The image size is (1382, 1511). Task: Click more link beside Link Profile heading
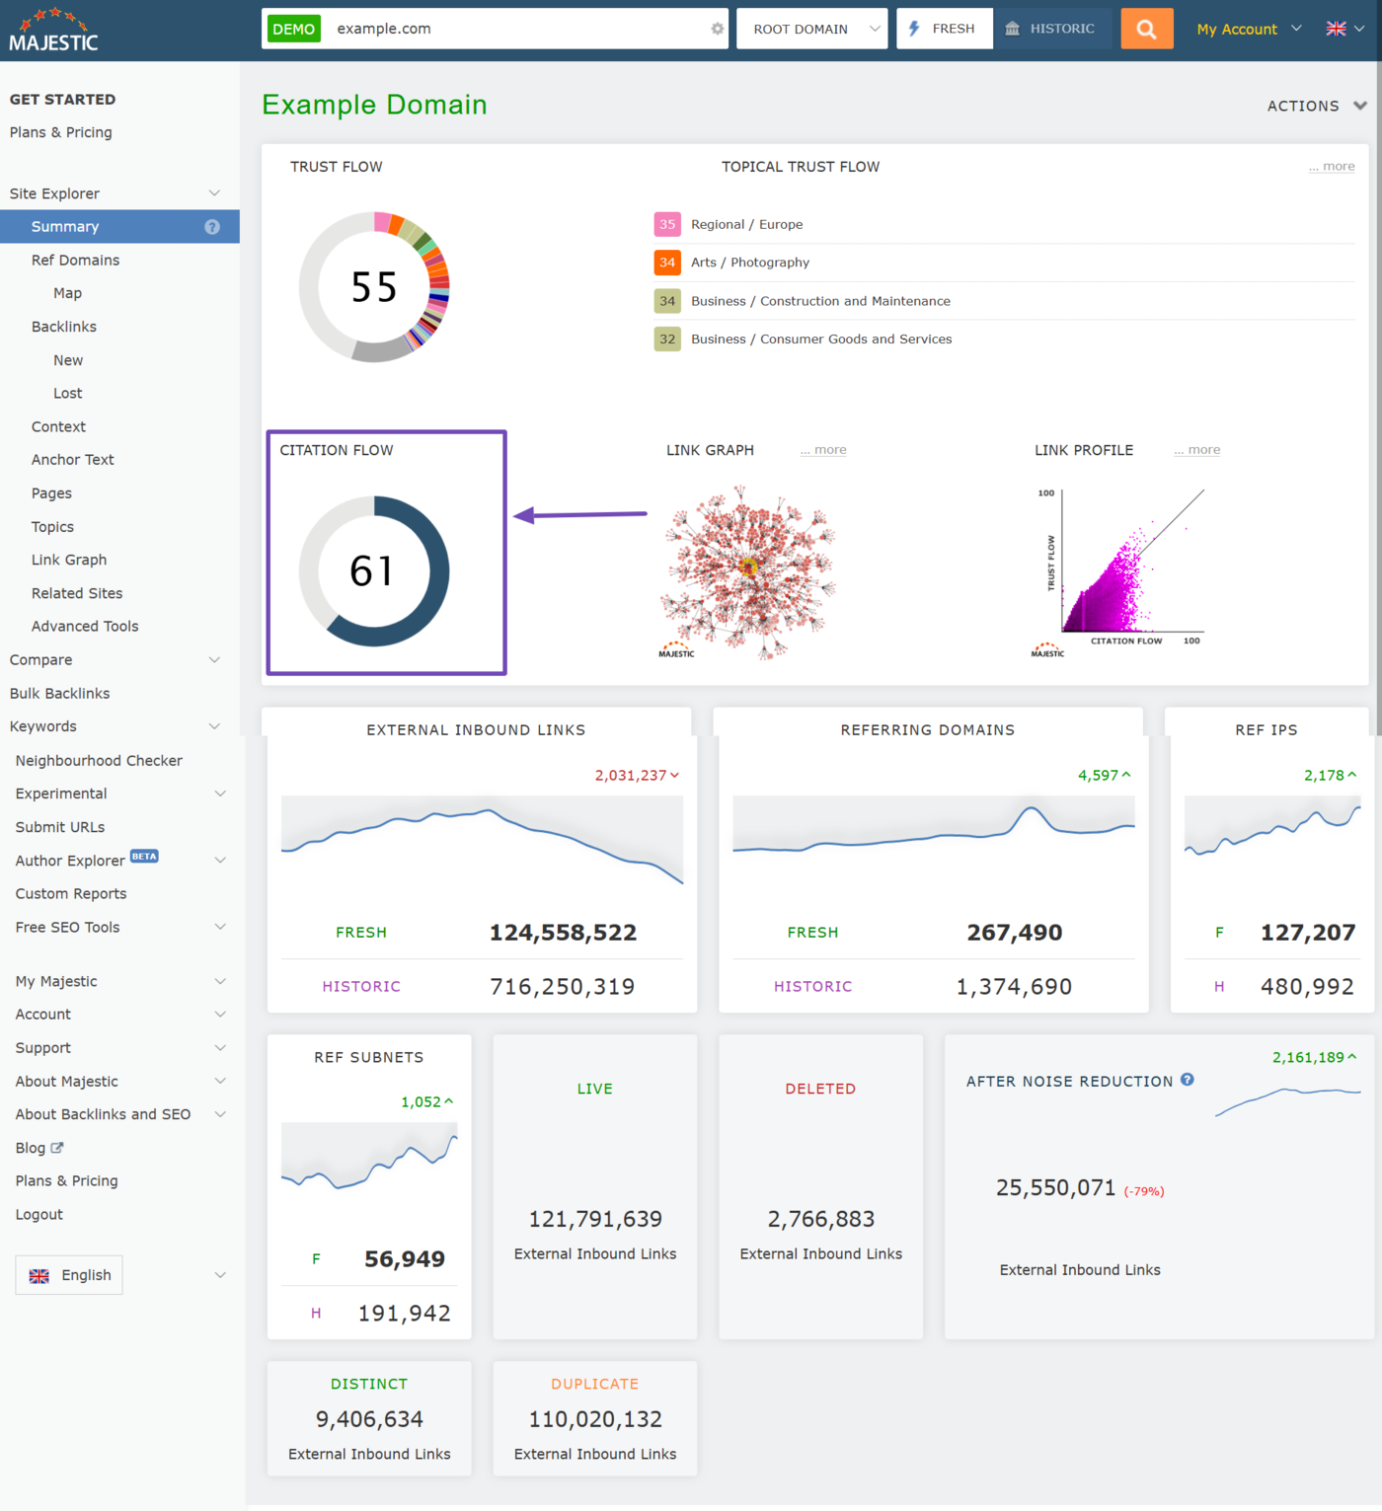point(1196,450)
